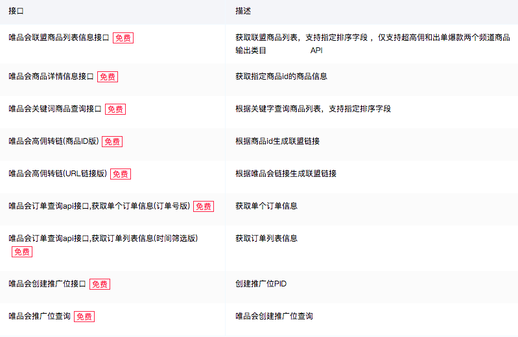Image resolution: width=518 pixels, height=337 pixels.
Task: Open 唯品会高佣转链(URL链接版) link
Action: pyautogui.click(x=58, y=174)
